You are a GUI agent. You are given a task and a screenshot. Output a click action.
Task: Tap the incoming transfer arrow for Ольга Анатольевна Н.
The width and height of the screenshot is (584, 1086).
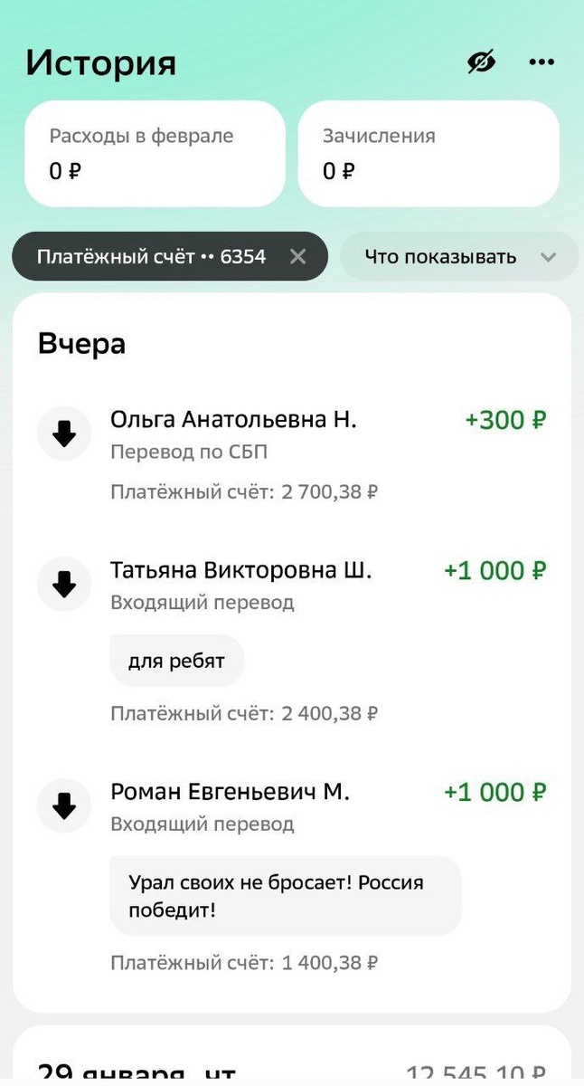pos(63,433)
